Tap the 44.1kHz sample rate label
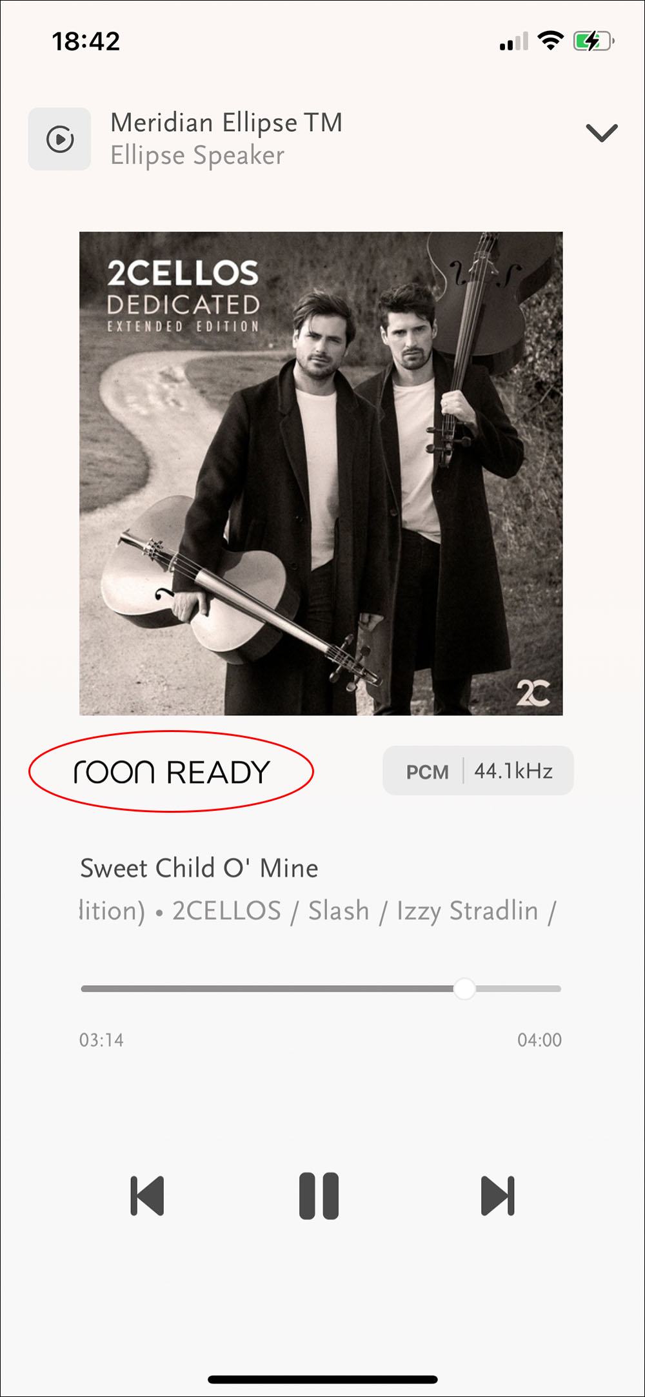This screenshot has height=1397, width=645. [x=513, y=771]
